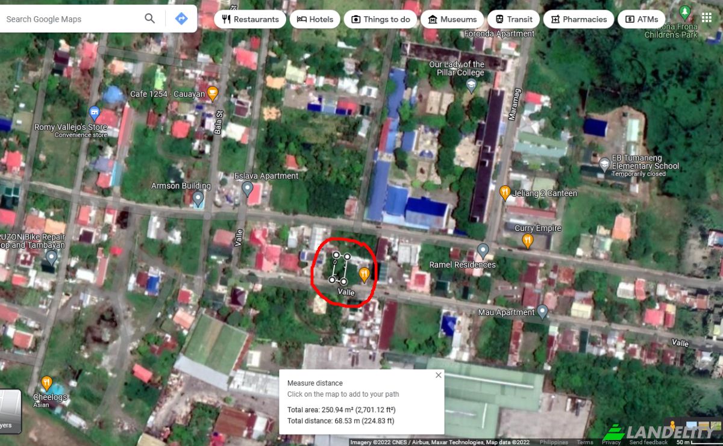This screenshot has width=723, height=446.
Task: Select the Transit filter chip
Action: pyautogui.click(x=514, y=19)
